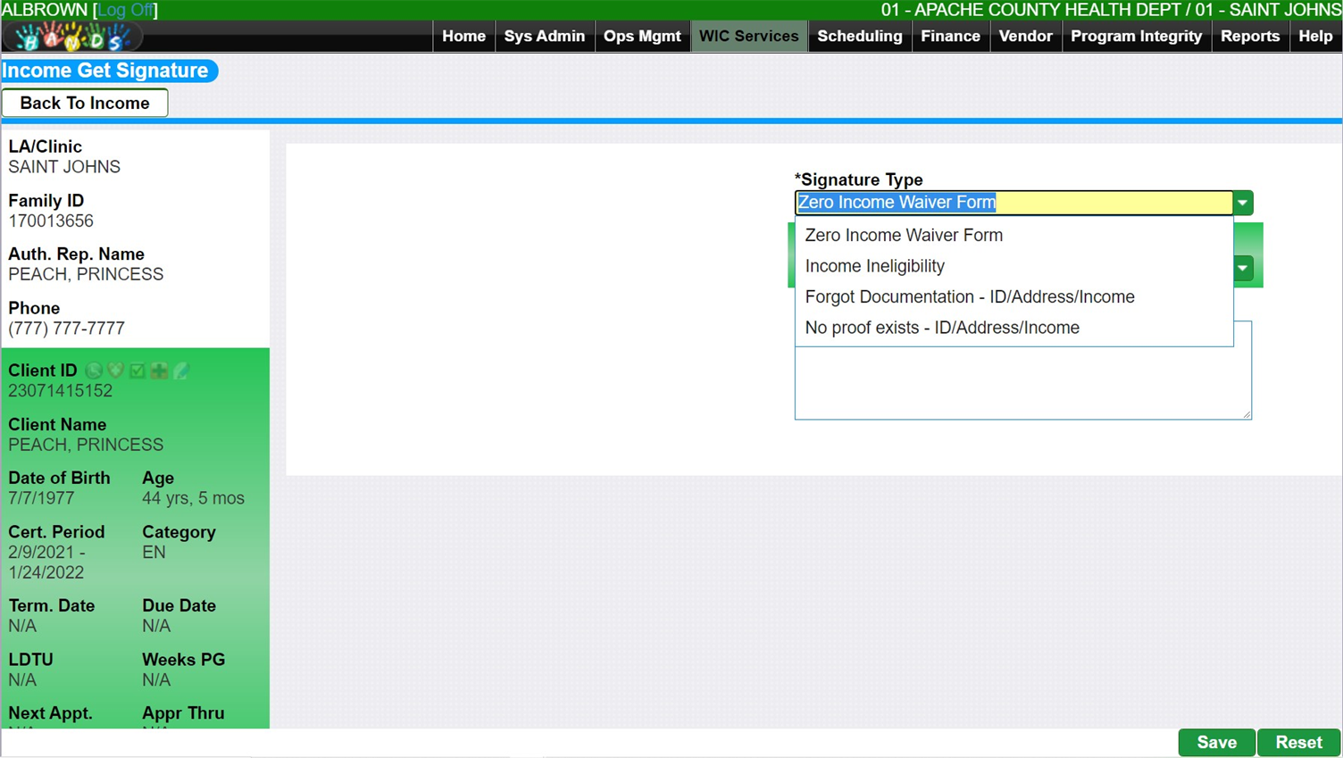Click the green plus cross icon by Client ID

159,371
